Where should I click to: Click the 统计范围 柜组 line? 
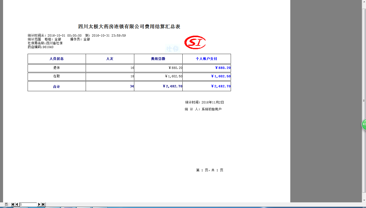click(59, 39)
